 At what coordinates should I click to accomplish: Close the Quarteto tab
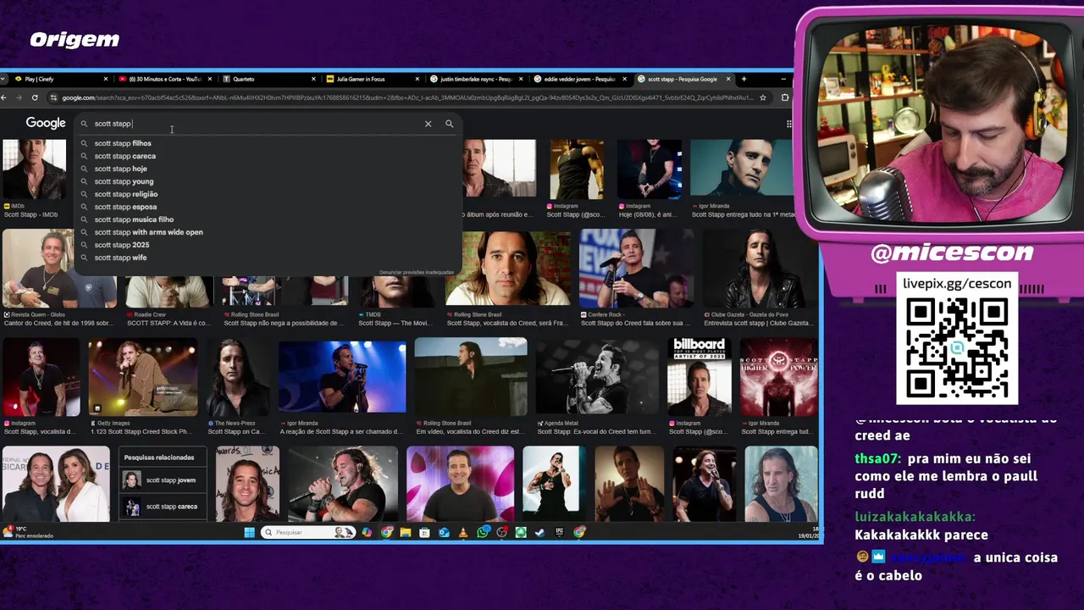(314, 79)
